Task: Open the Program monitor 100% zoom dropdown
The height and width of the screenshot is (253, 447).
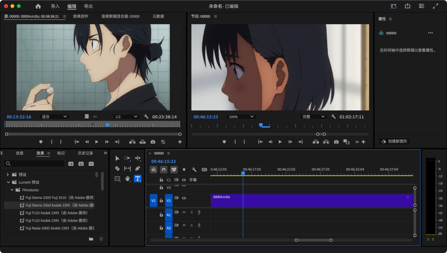Action: click(x=241, y=117)
